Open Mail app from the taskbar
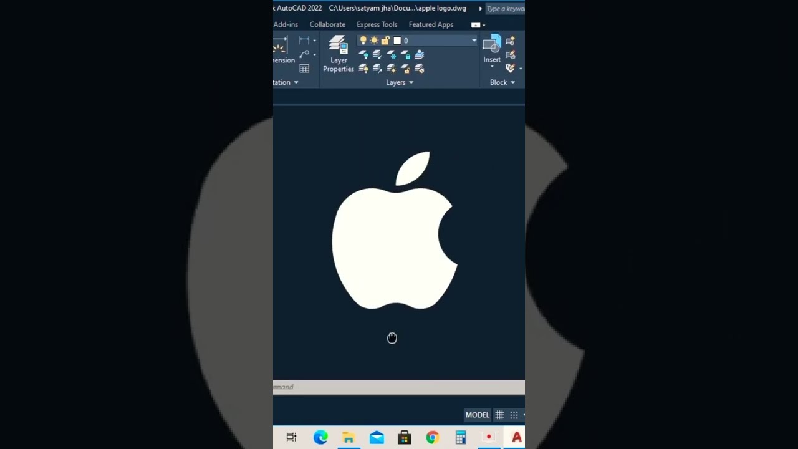 coord(377,437)
